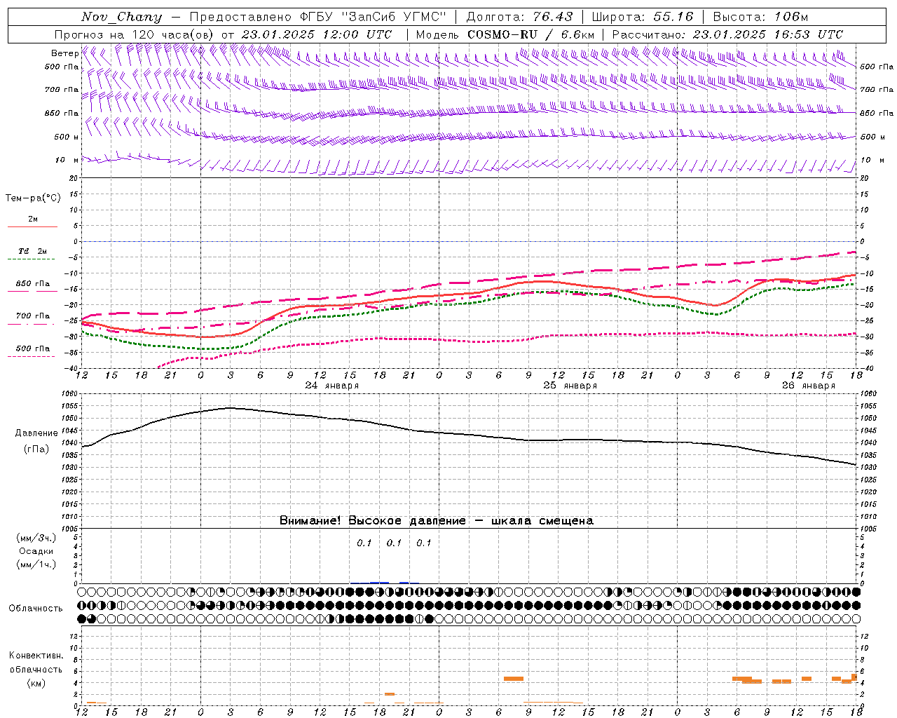Screen dimensions: 897x718
Task: Click the Осадки precipitation label
Action: 36,551
